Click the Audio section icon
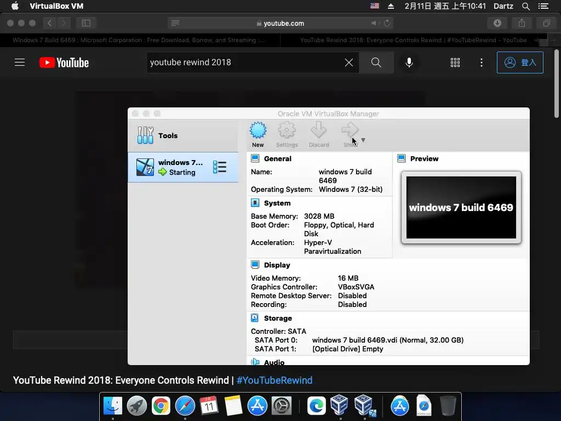This screenshot has height=421, width=561. pos(255,362)
